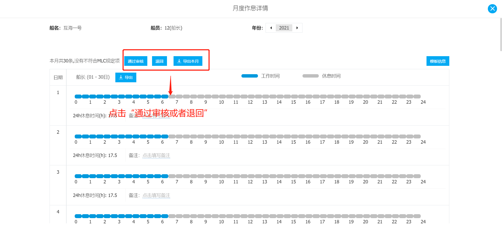The image size is (502, 233).
Task: Click 点击填写备注 link for day 2
Action: pyautogui.click(x=156, y=155)
